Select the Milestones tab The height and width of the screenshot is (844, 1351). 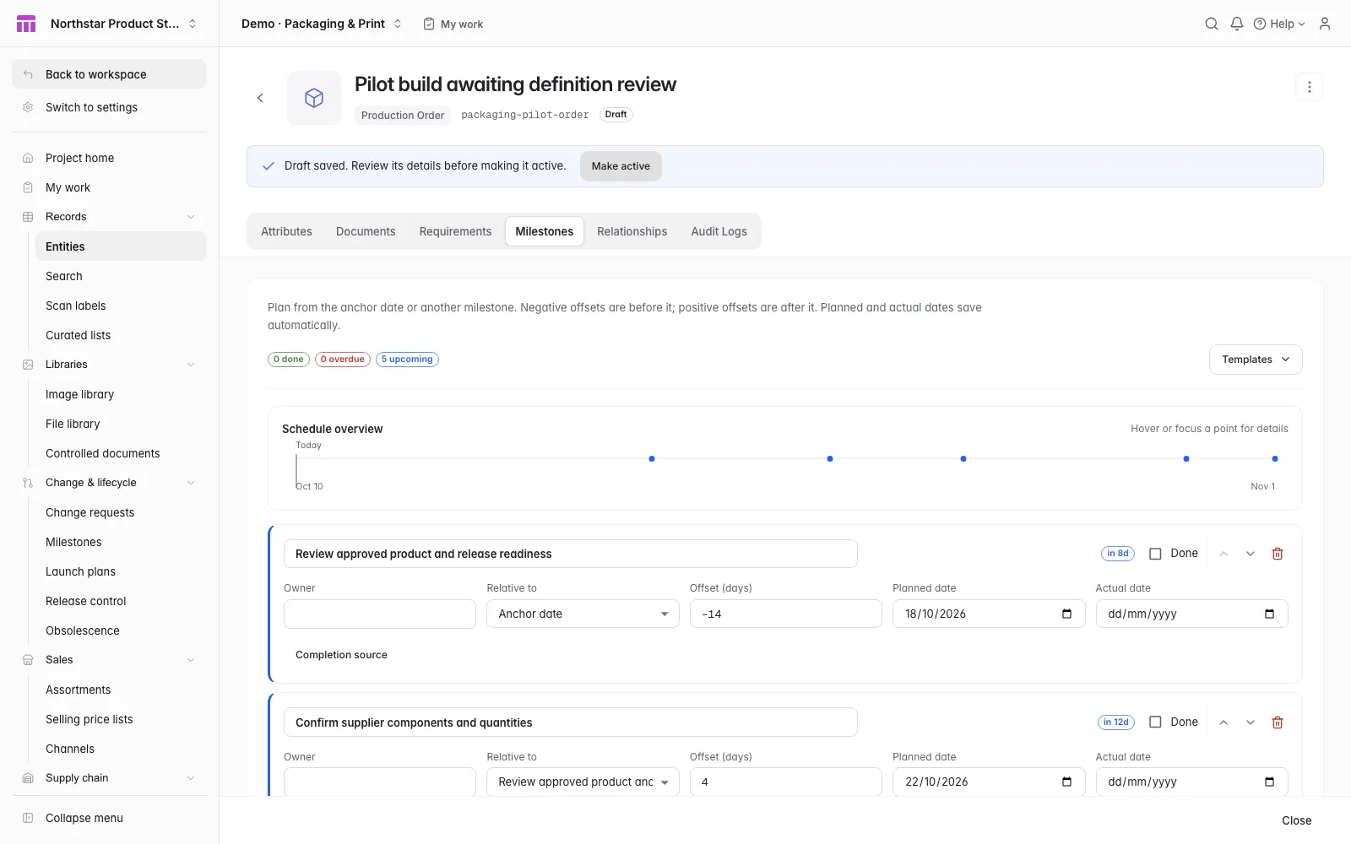coord(545,231)
